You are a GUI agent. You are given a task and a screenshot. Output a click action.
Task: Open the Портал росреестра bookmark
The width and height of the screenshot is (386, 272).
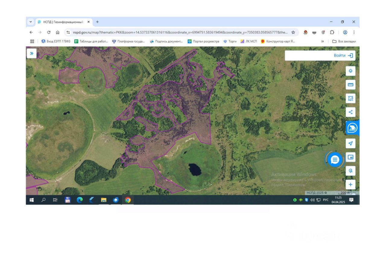[x=203, y=42]
